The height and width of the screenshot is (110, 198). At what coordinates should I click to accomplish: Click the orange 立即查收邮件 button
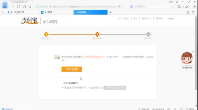click(71, 69)
